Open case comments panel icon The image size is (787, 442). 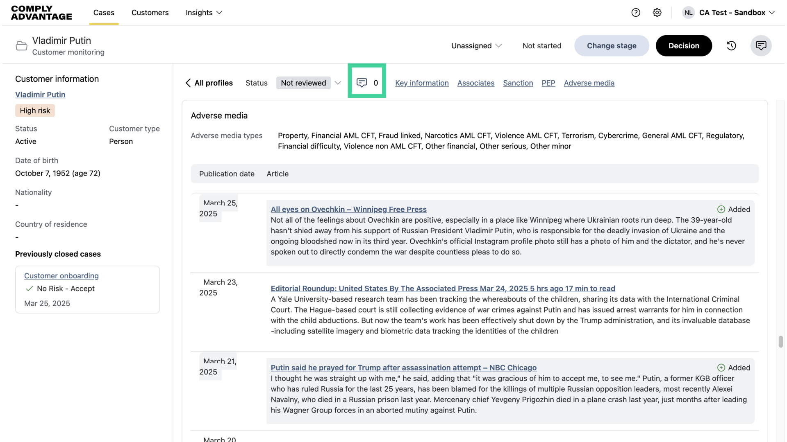tap(761, 46)
